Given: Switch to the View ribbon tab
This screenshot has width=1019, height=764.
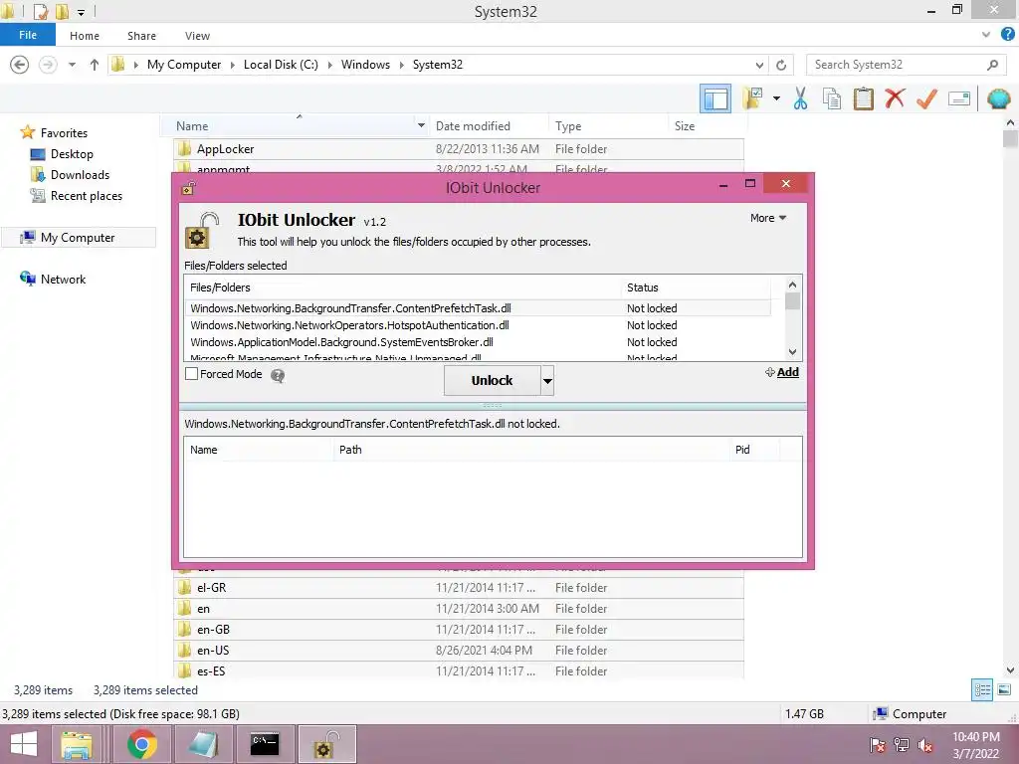Looking at the screenshot, I should coord(197,36).
